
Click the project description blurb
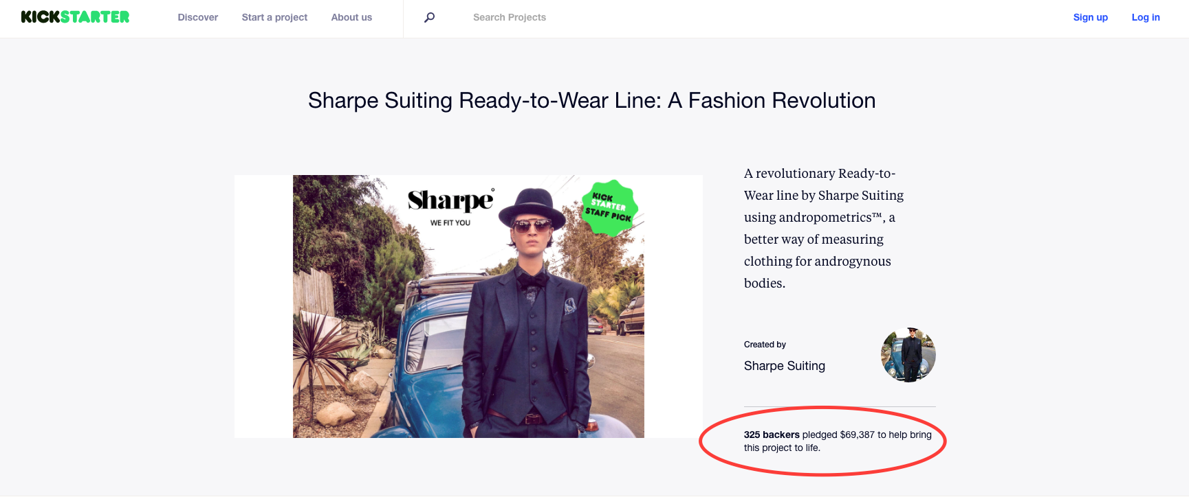pyautogui.click(x=824, y=228)
